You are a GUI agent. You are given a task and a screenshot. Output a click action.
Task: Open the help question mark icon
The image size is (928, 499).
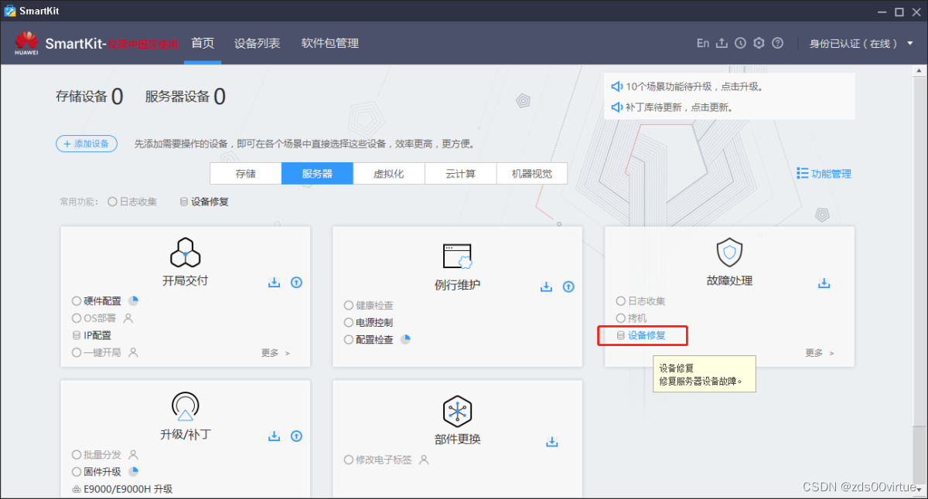click(778, 43)
